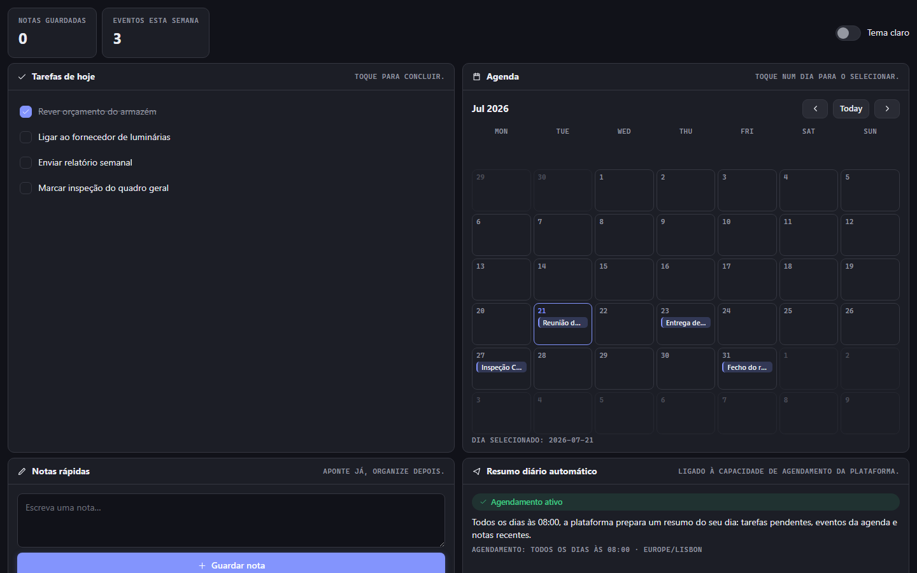This screenshot has width=917, height=573.
Task: Select July 15 in the calendar
Action: (x=624, y=279)
